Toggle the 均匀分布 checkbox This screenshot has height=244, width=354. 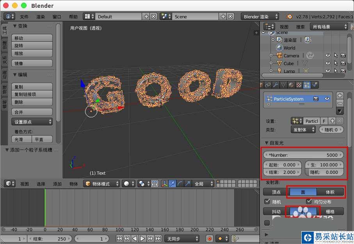tap(309, 202)
